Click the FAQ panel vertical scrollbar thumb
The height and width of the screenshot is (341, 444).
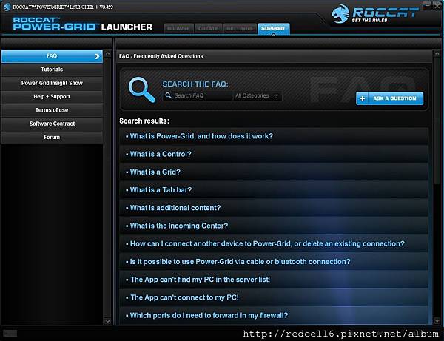437,122
